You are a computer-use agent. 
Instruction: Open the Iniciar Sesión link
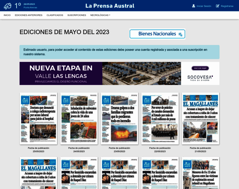click(x=204, y=6)
